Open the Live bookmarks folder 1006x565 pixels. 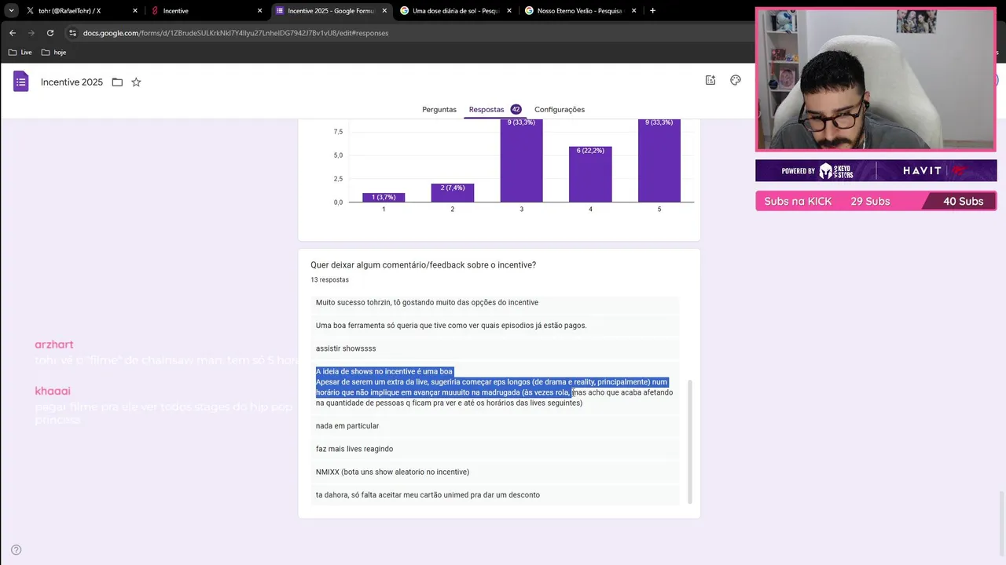(x=20, y=53)
